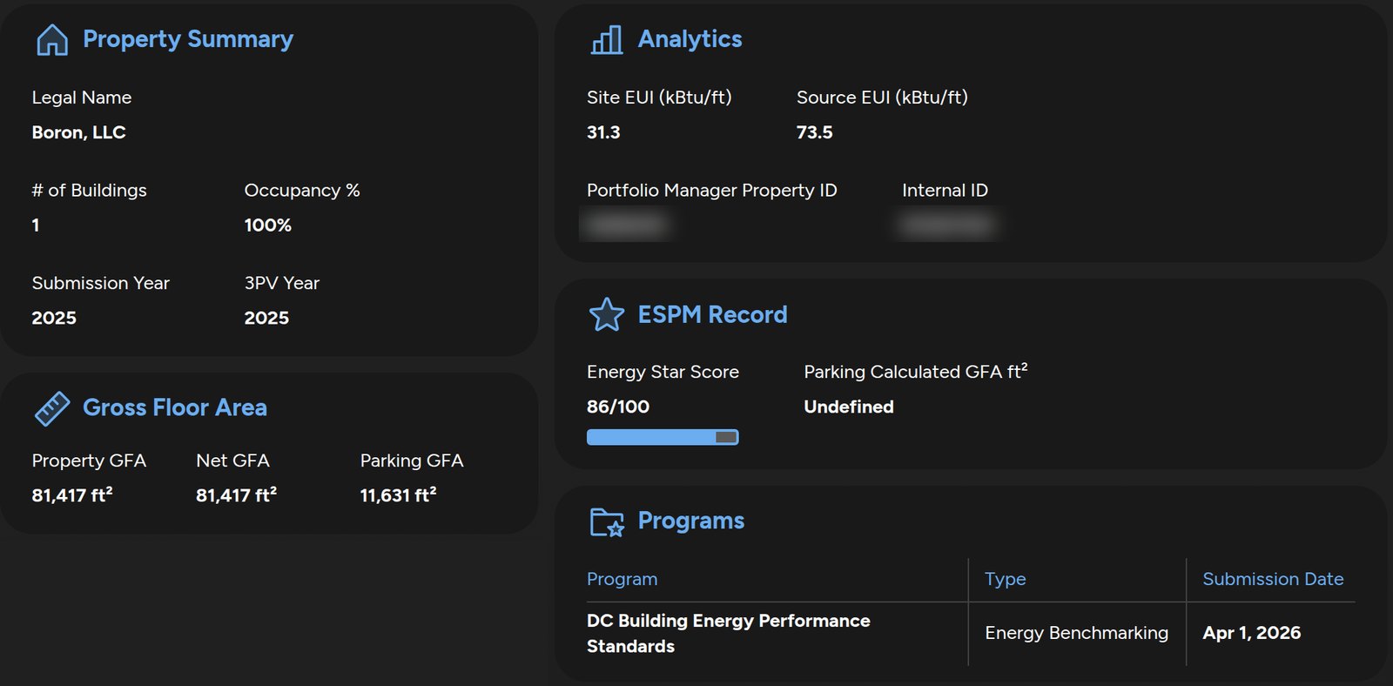Select the Program column header

[x=622, y=579]
